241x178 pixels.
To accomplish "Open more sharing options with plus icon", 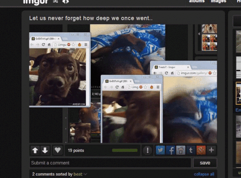I will tap(211, 151).
